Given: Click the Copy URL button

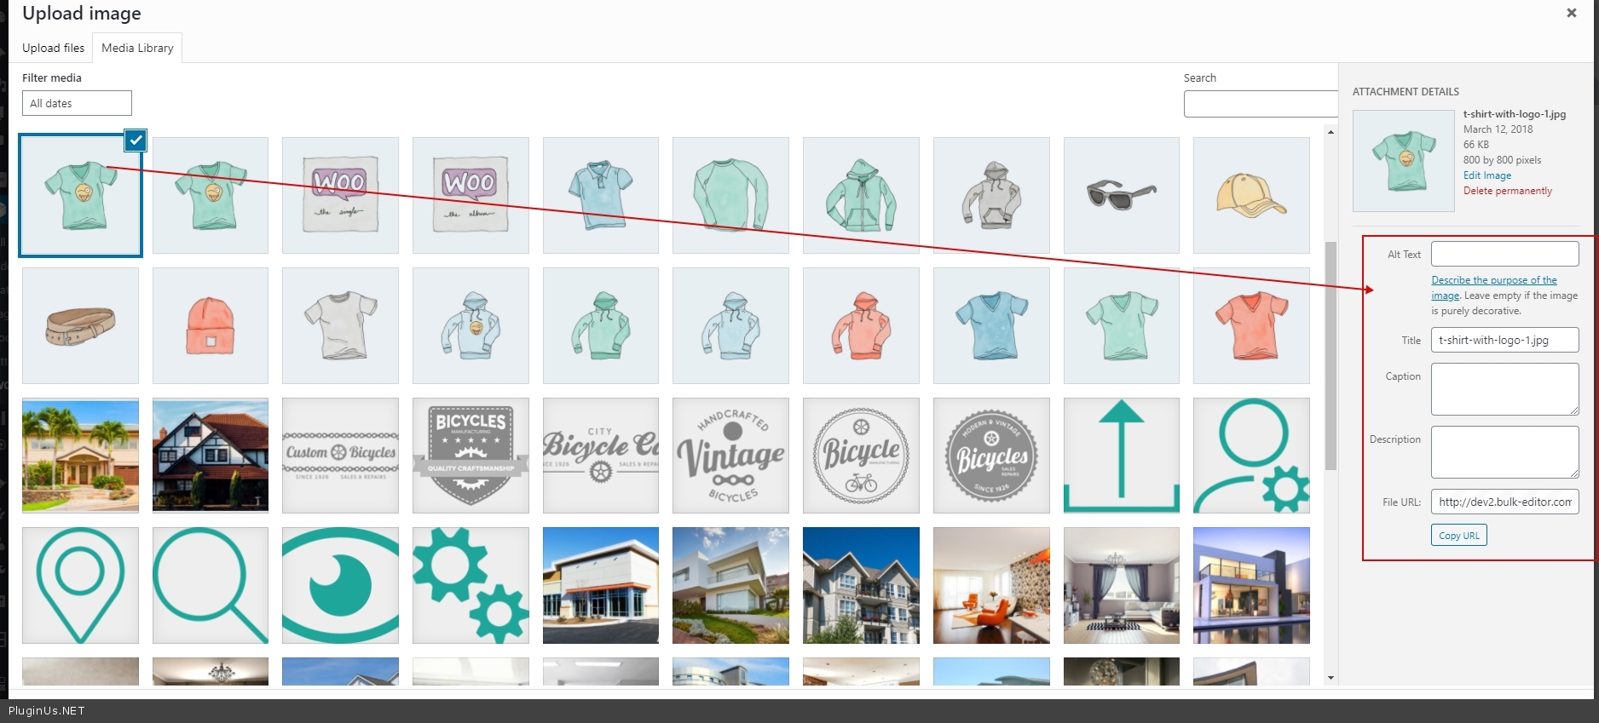Looking at the screenshot, I should (x=1458, y=535).
